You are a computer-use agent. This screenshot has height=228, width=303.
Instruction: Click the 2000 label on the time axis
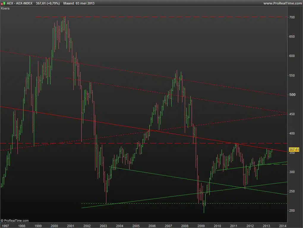pos(54,225)
